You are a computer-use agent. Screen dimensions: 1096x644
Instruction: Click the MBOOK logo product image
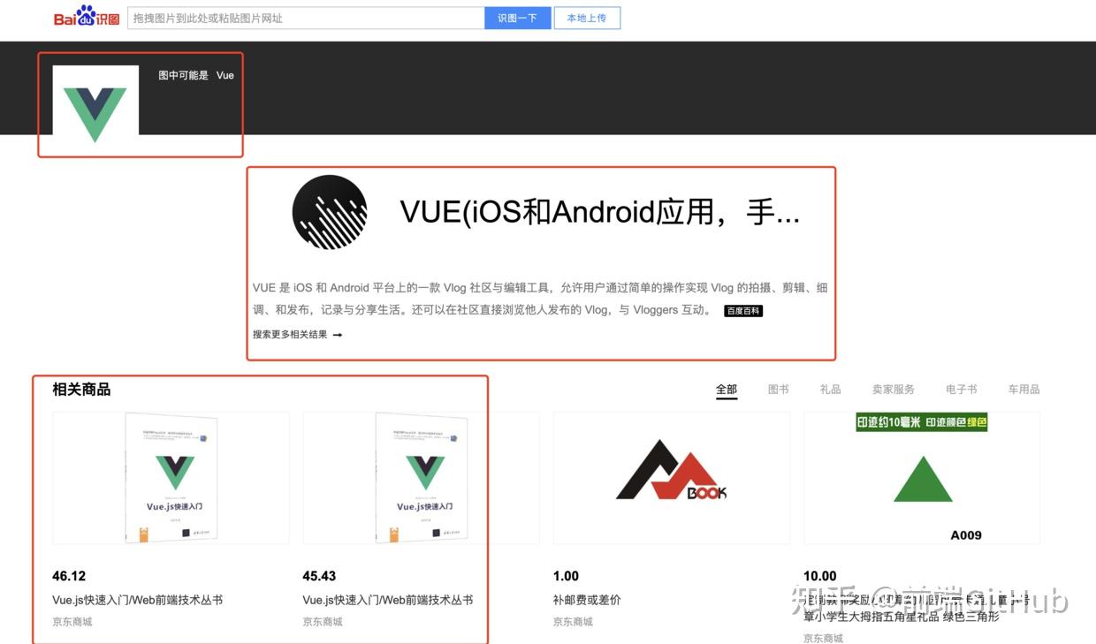[671, 475]
